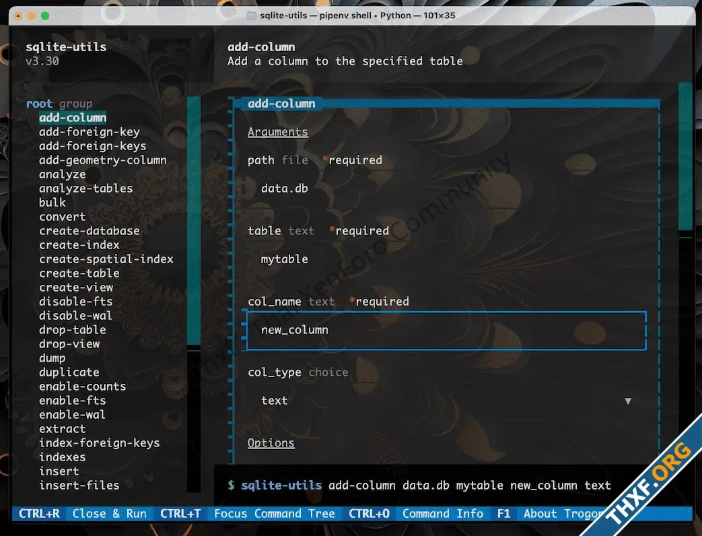Click CTRL+R Close & Run in footer
The image size is (702, 536).
[x=83, y=514]
